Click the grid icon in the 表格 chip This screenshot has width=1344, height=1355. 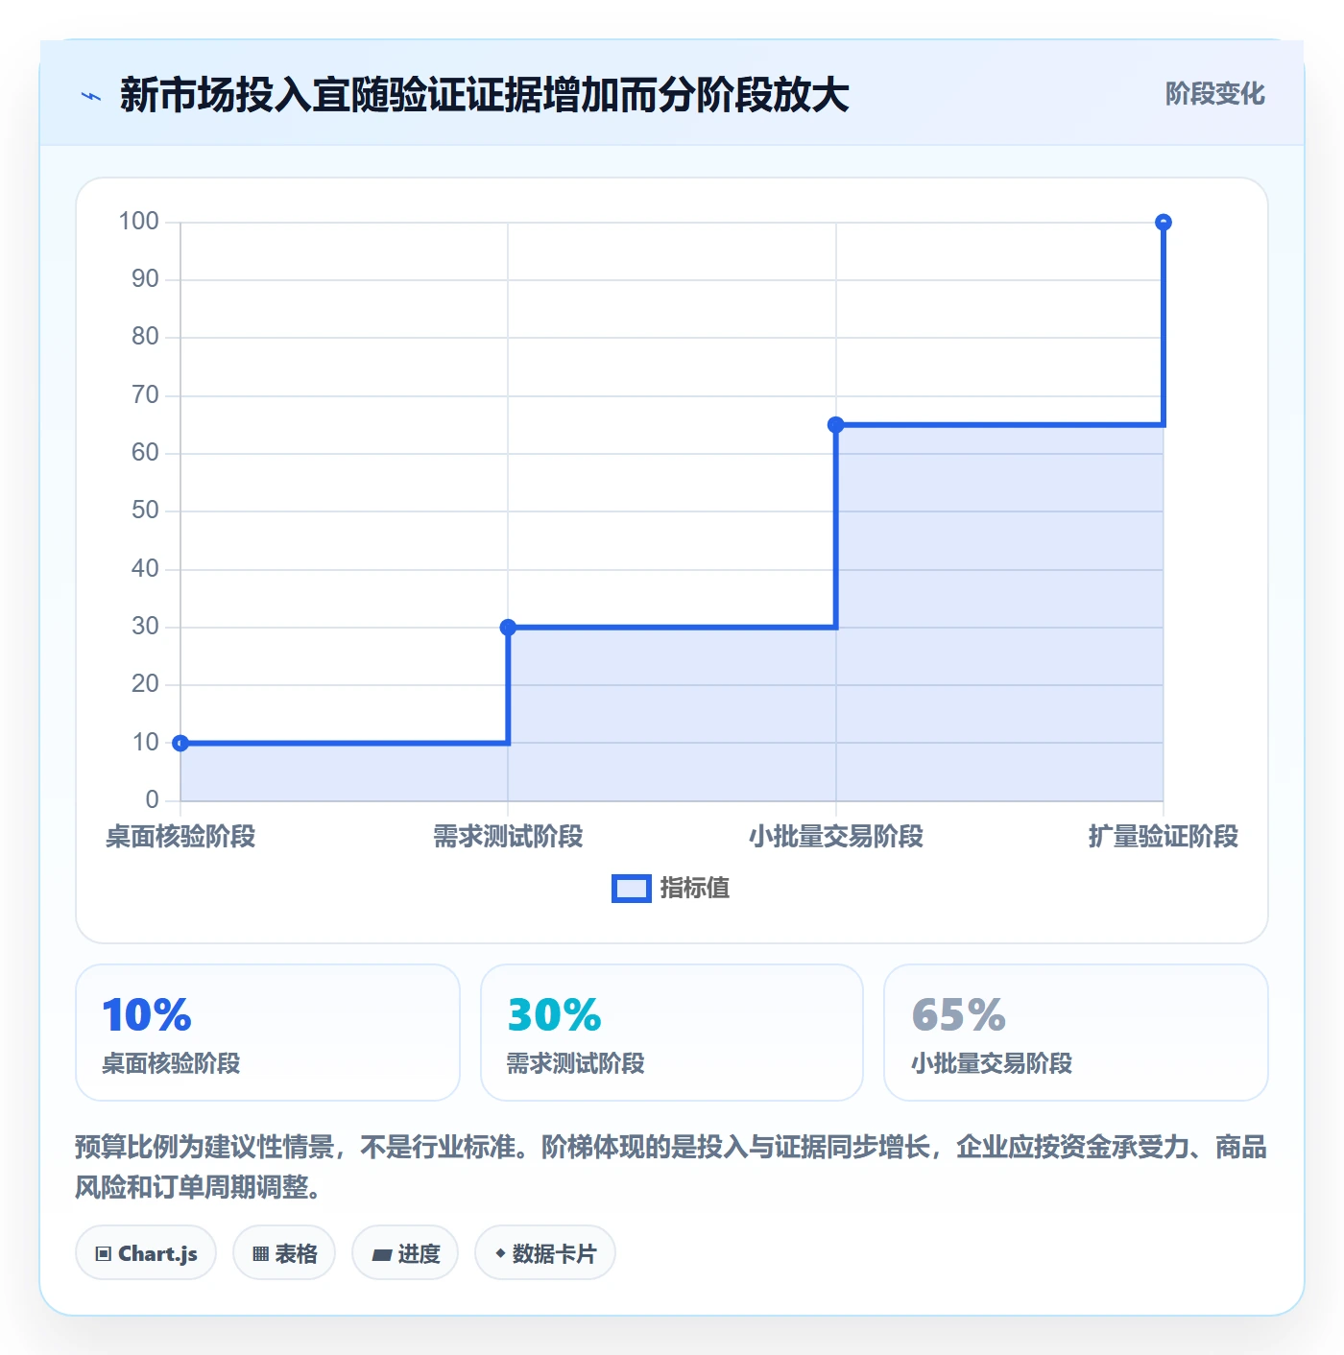(260, 1254)
